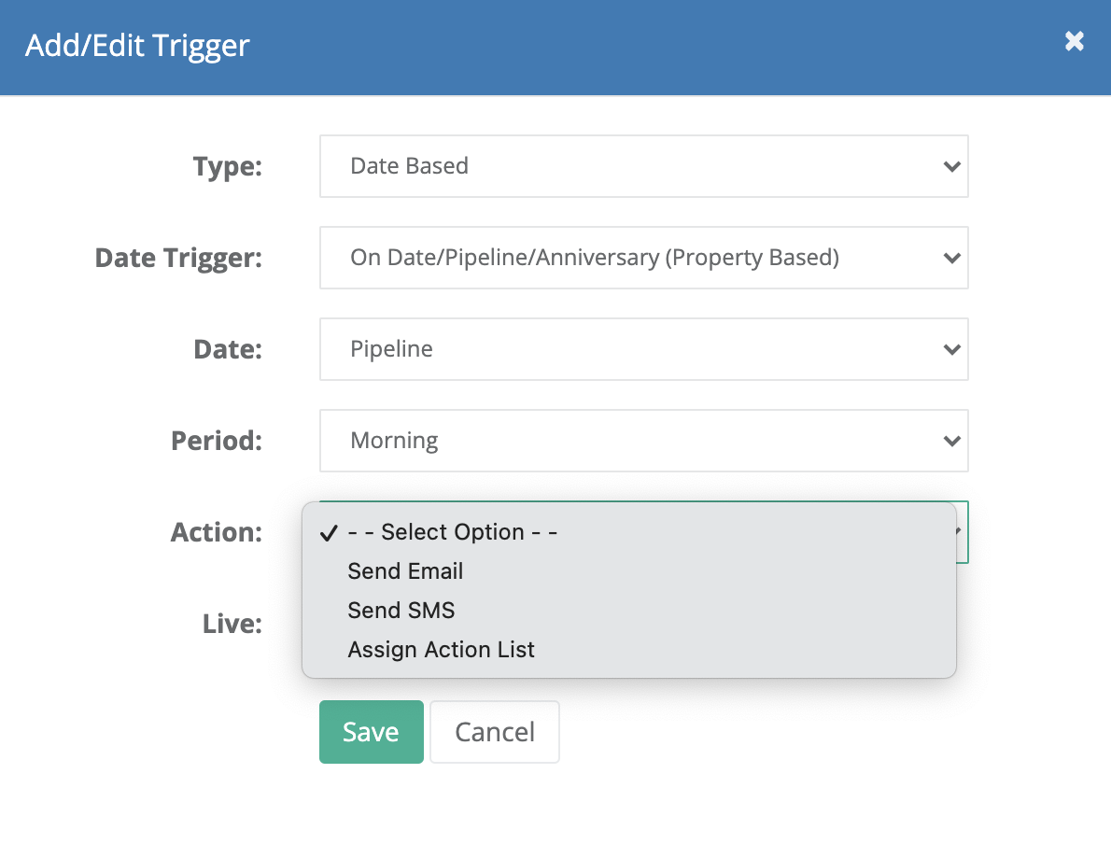Open the Period dropdown showing Morning

643,441
